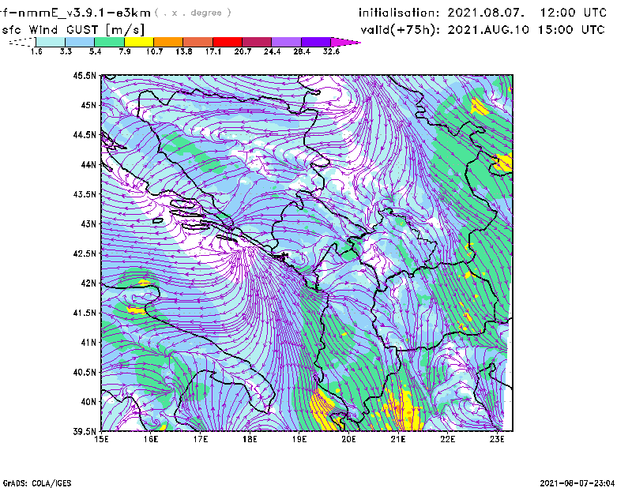The width and height of the screenshot is (632, 488).
Task: Click the "GrADS: COLA/IGES" footer text
Action: pyautogui.click(x=37, y=483)
